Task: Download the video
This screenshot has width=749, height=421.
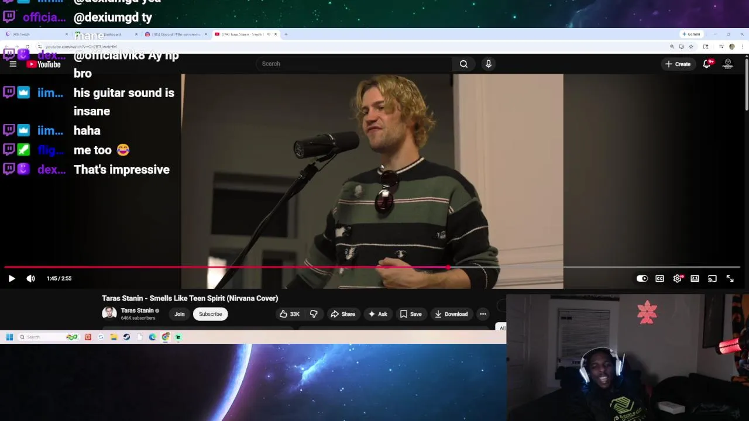Action: [451, 314]
